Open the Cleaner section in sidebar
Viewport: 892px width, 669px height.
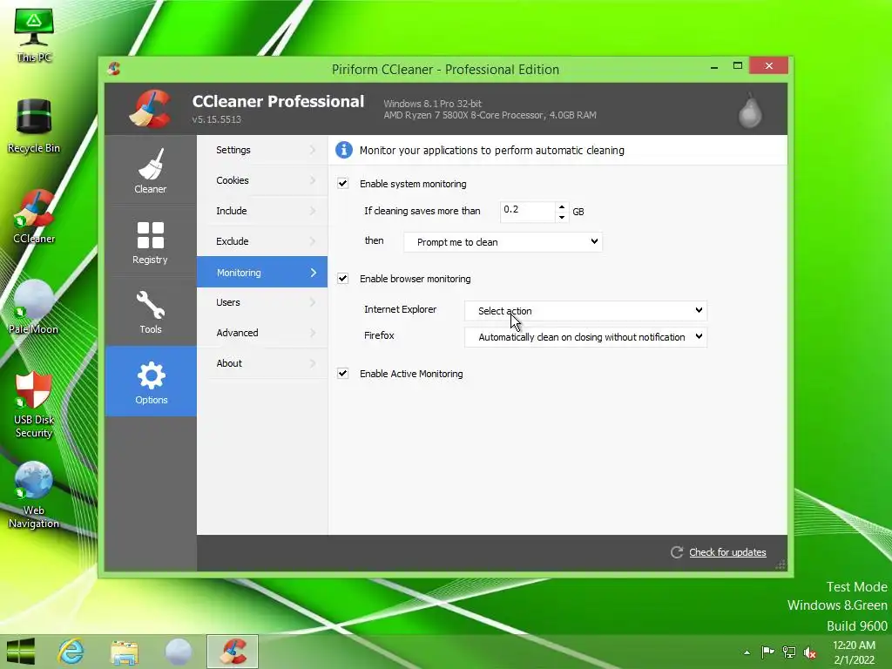[x=151, y=170]
